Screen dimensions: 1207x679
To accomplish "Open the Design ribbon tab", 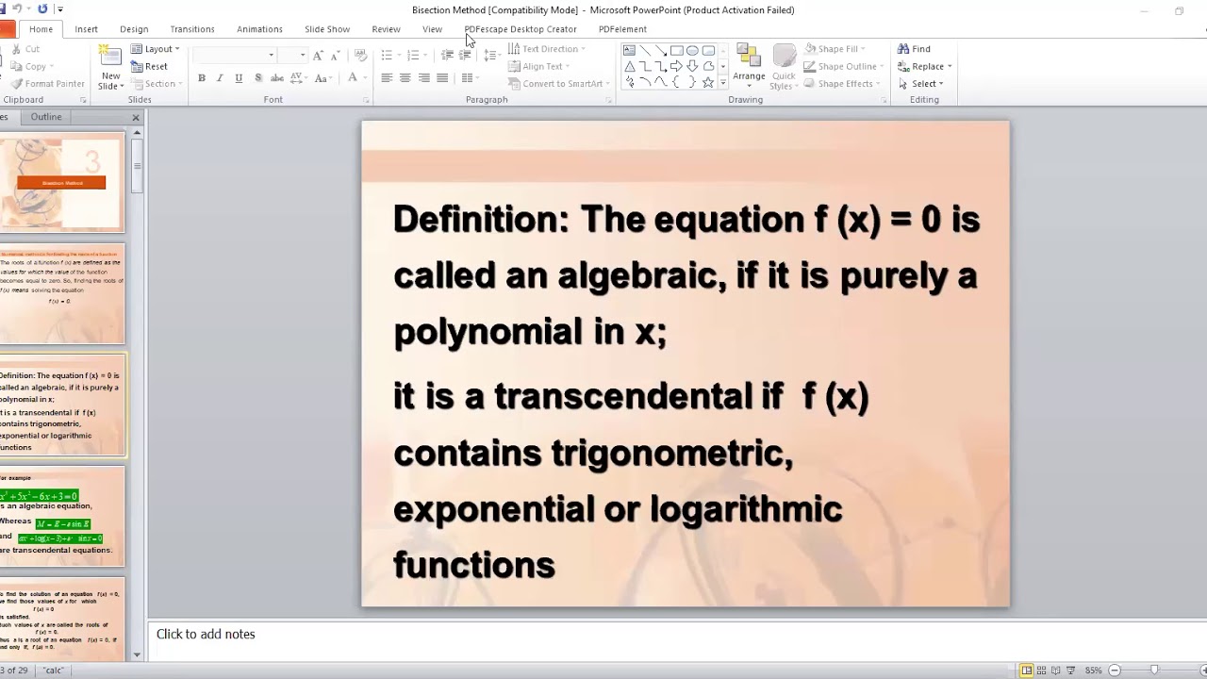I will tap(134, 29).
